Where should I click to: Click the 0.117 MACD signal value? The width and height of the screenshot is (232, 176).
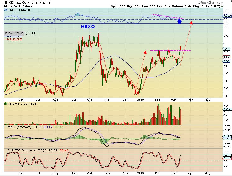click(x=48, y=127)
